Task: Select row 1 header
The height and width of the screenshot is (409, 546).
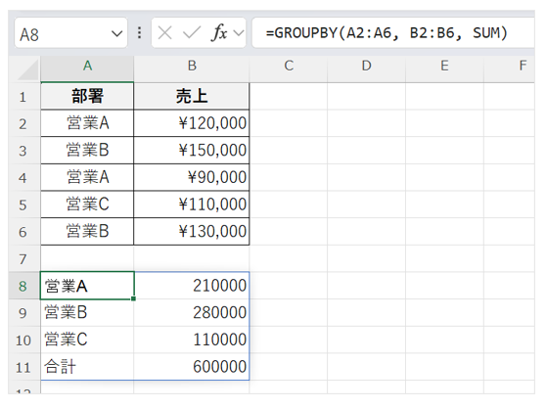Action: pos(23,97)
